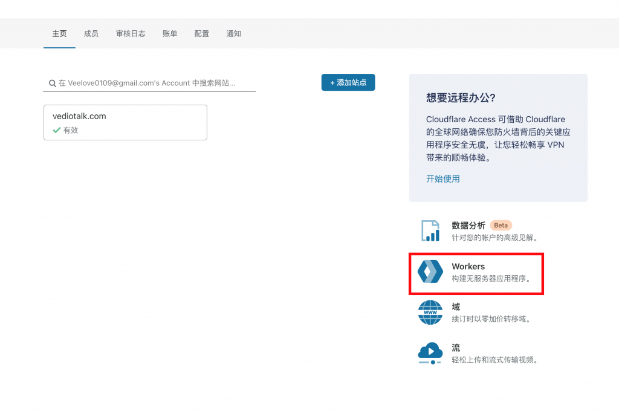Open the Workers link
Image resolution: width=619 pixels, height=415 pixels.
click(468, 266)
